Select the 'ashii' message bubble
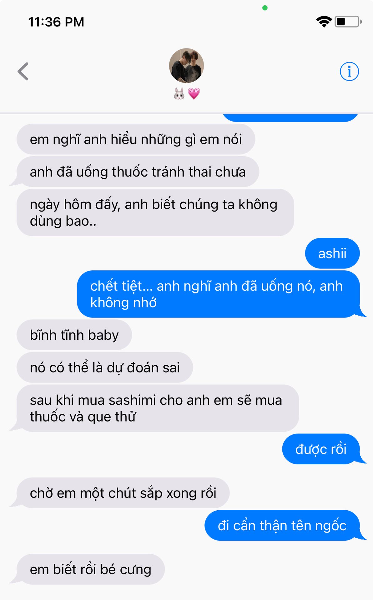This screenshot has width=373, height=600. point(332,253)
